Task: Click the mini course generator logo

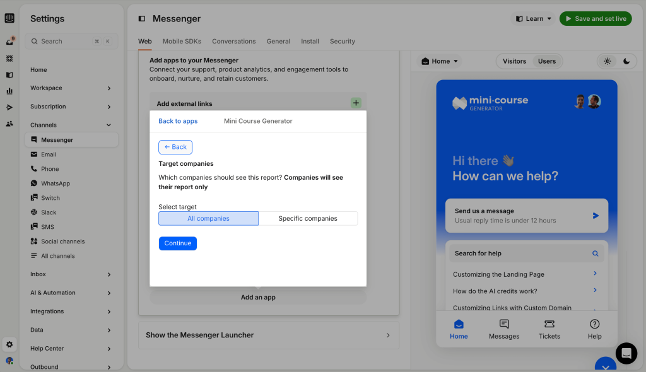Action: (490, 103)
